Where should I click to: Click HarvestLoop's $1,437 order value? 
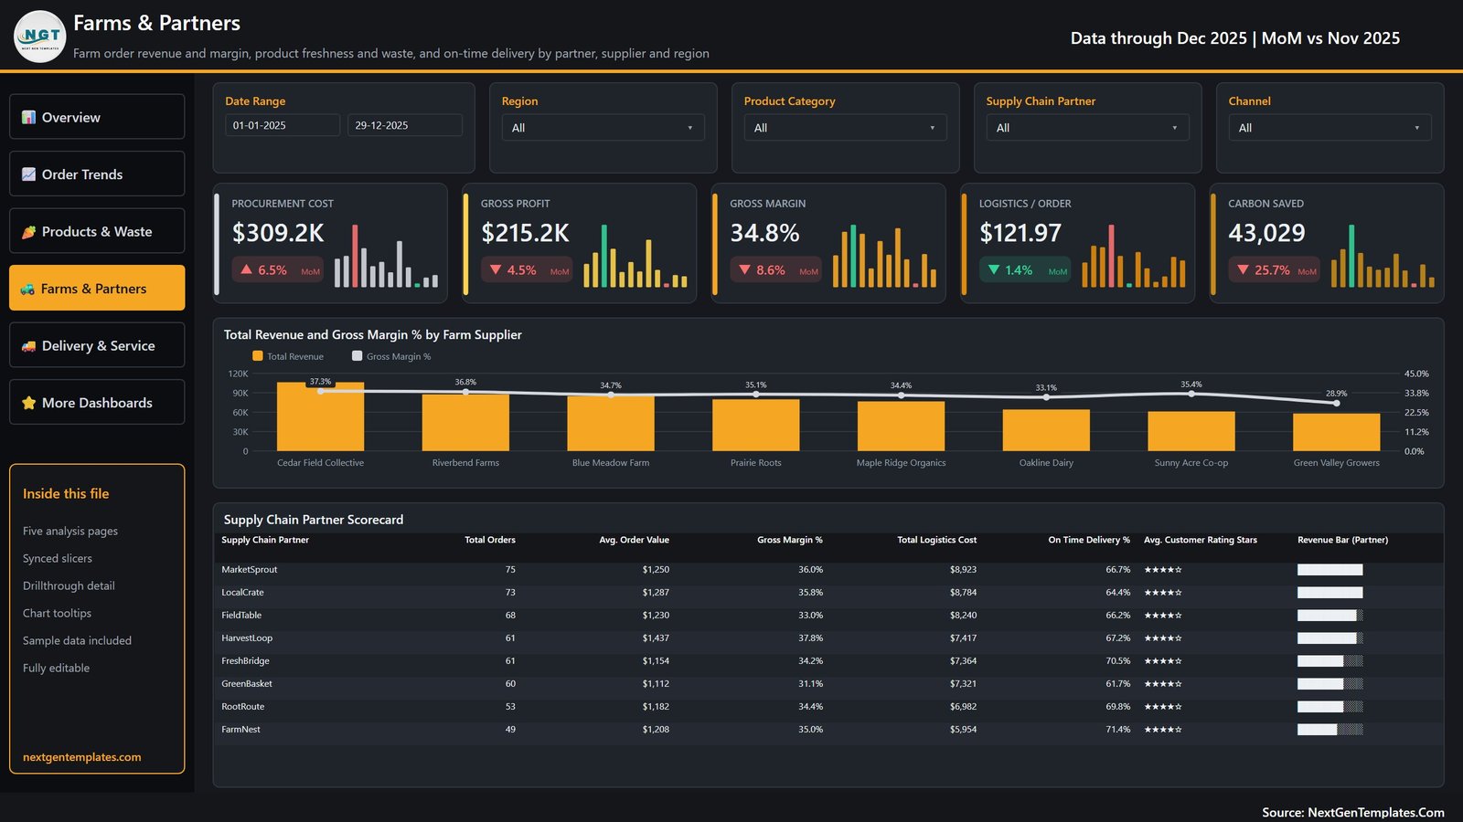(x=656, y=638)
